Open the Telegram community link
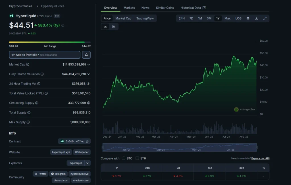The image size is (291, 185). (58, 174)
